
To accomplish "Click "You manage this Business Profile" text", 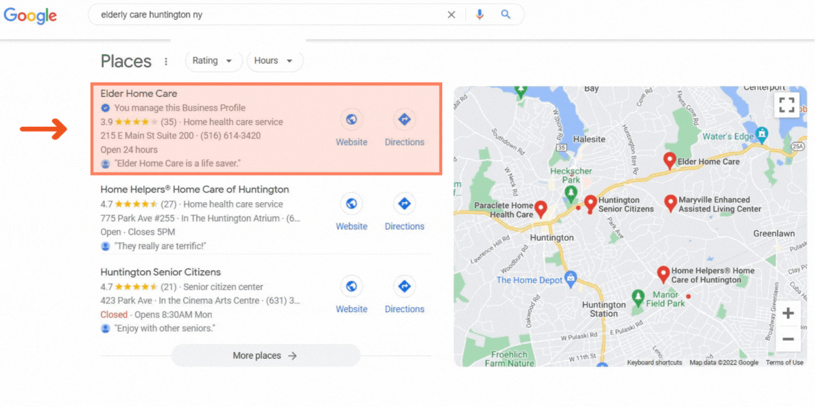I will pos(180,108).
